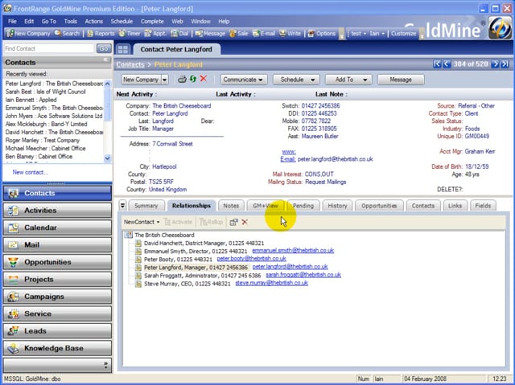515x385 pixels.
Task: Open the File menu
Action: (13, 22)
